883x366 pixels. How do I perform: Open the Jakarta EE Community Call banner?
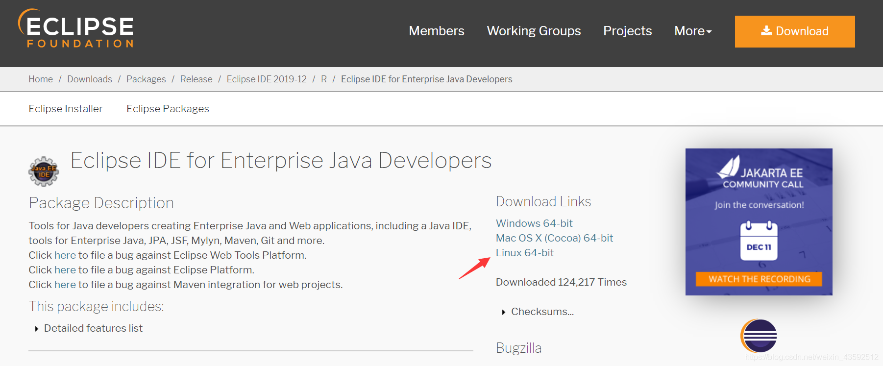coord(759,222)
